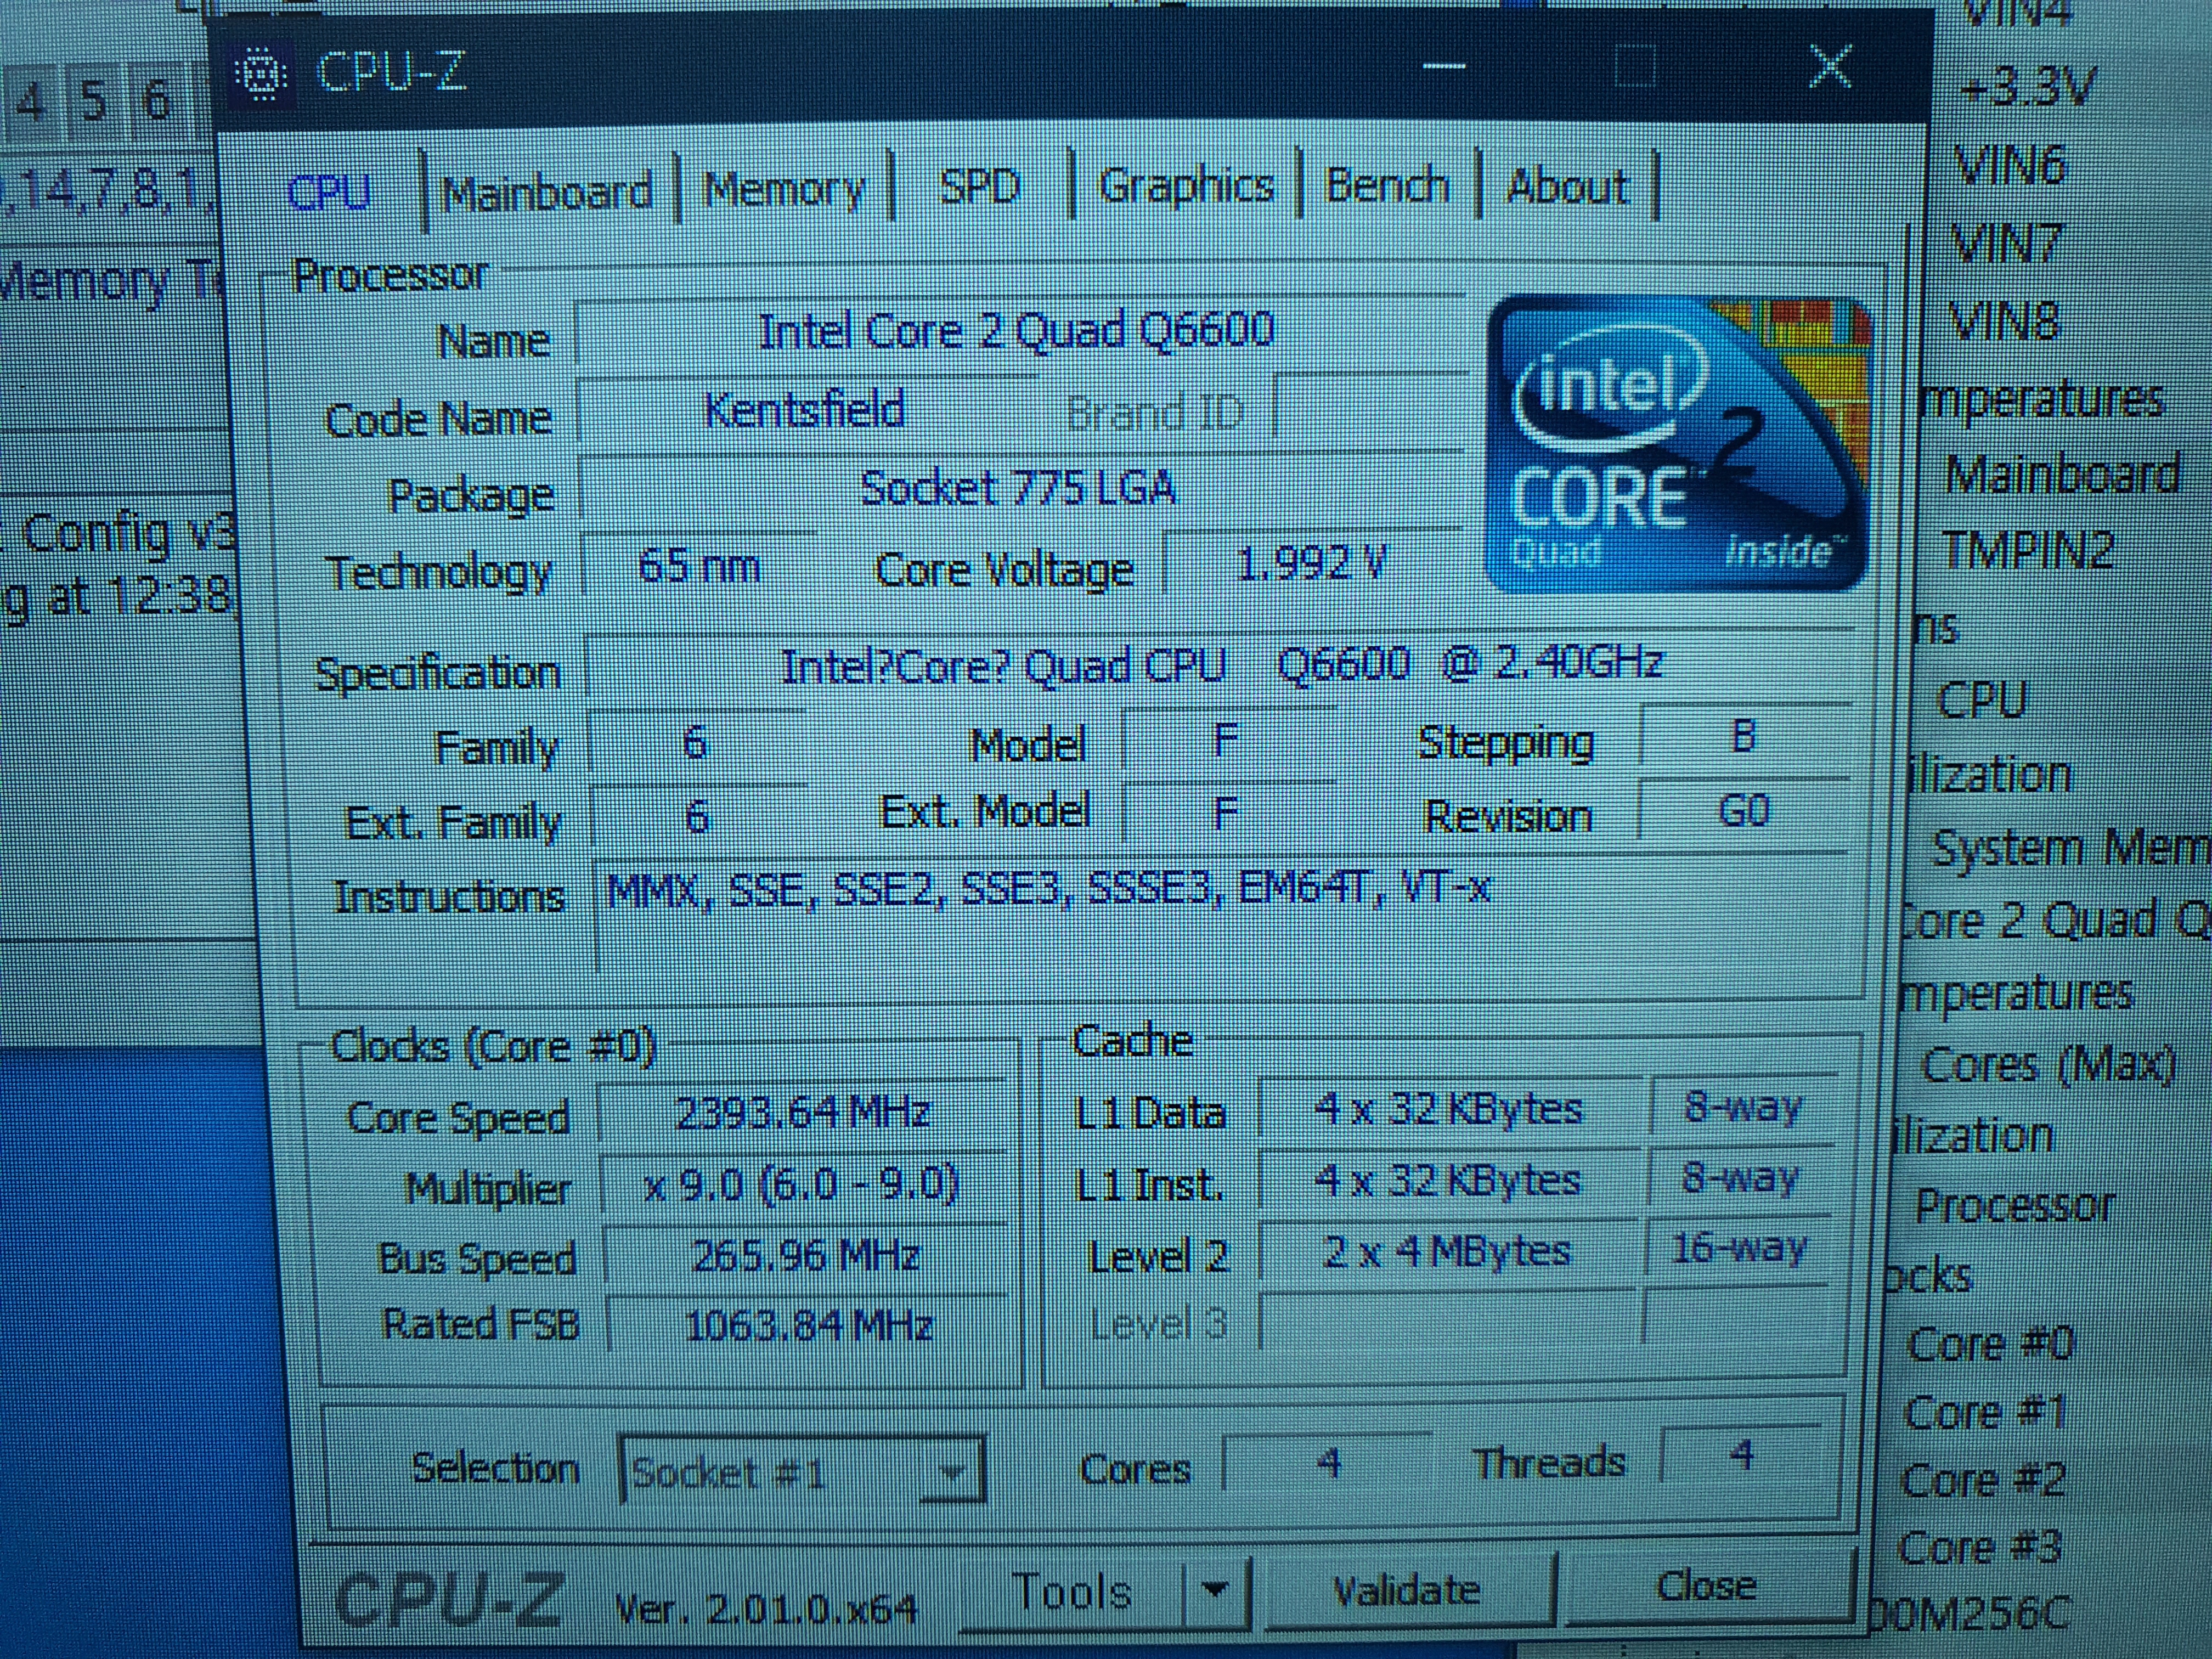Click the Multiplier value 'x 9.0 (6.0 - 9.0)'
Screen dimensions: 2212x1659
click(803, 1185)
